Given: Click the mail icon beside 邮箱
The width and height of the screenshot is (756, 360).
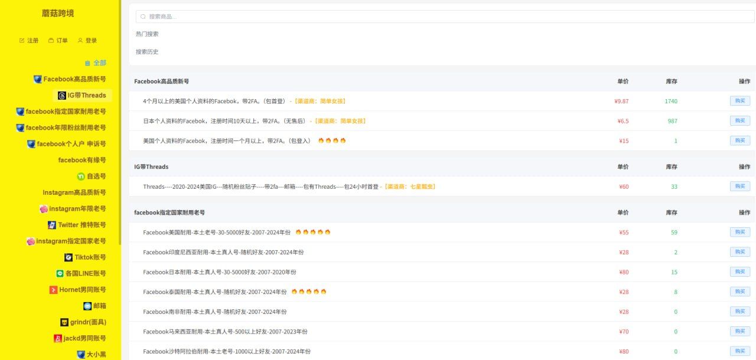Looking at the screenshot, I should click(x=87, y=306).
